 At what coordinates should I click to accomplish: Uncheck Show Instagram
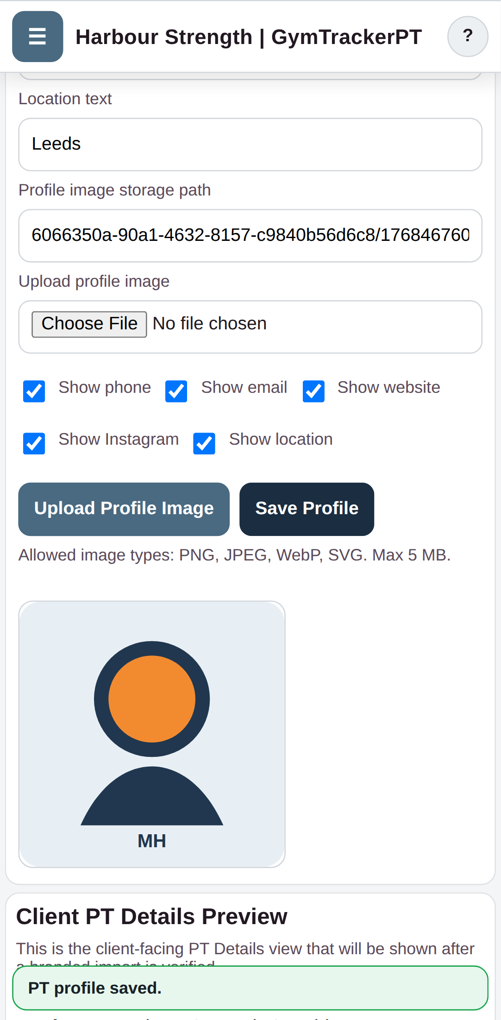[34, 443]
